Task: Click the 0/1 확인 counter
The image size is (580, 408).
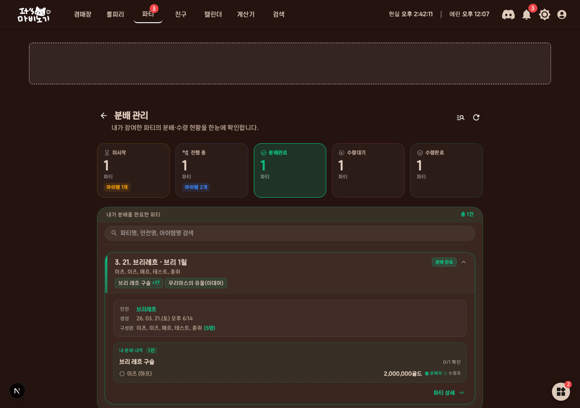Action: pyautogui.click(x=452, y=362)
